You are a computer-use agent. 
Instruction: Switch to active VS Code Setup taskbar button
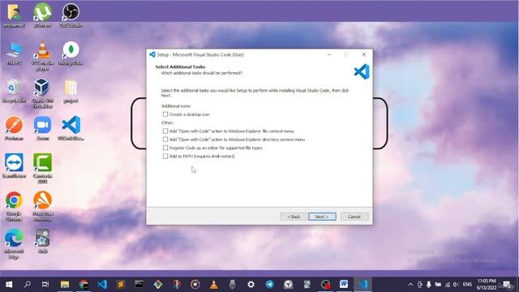[x=362, y=285]
